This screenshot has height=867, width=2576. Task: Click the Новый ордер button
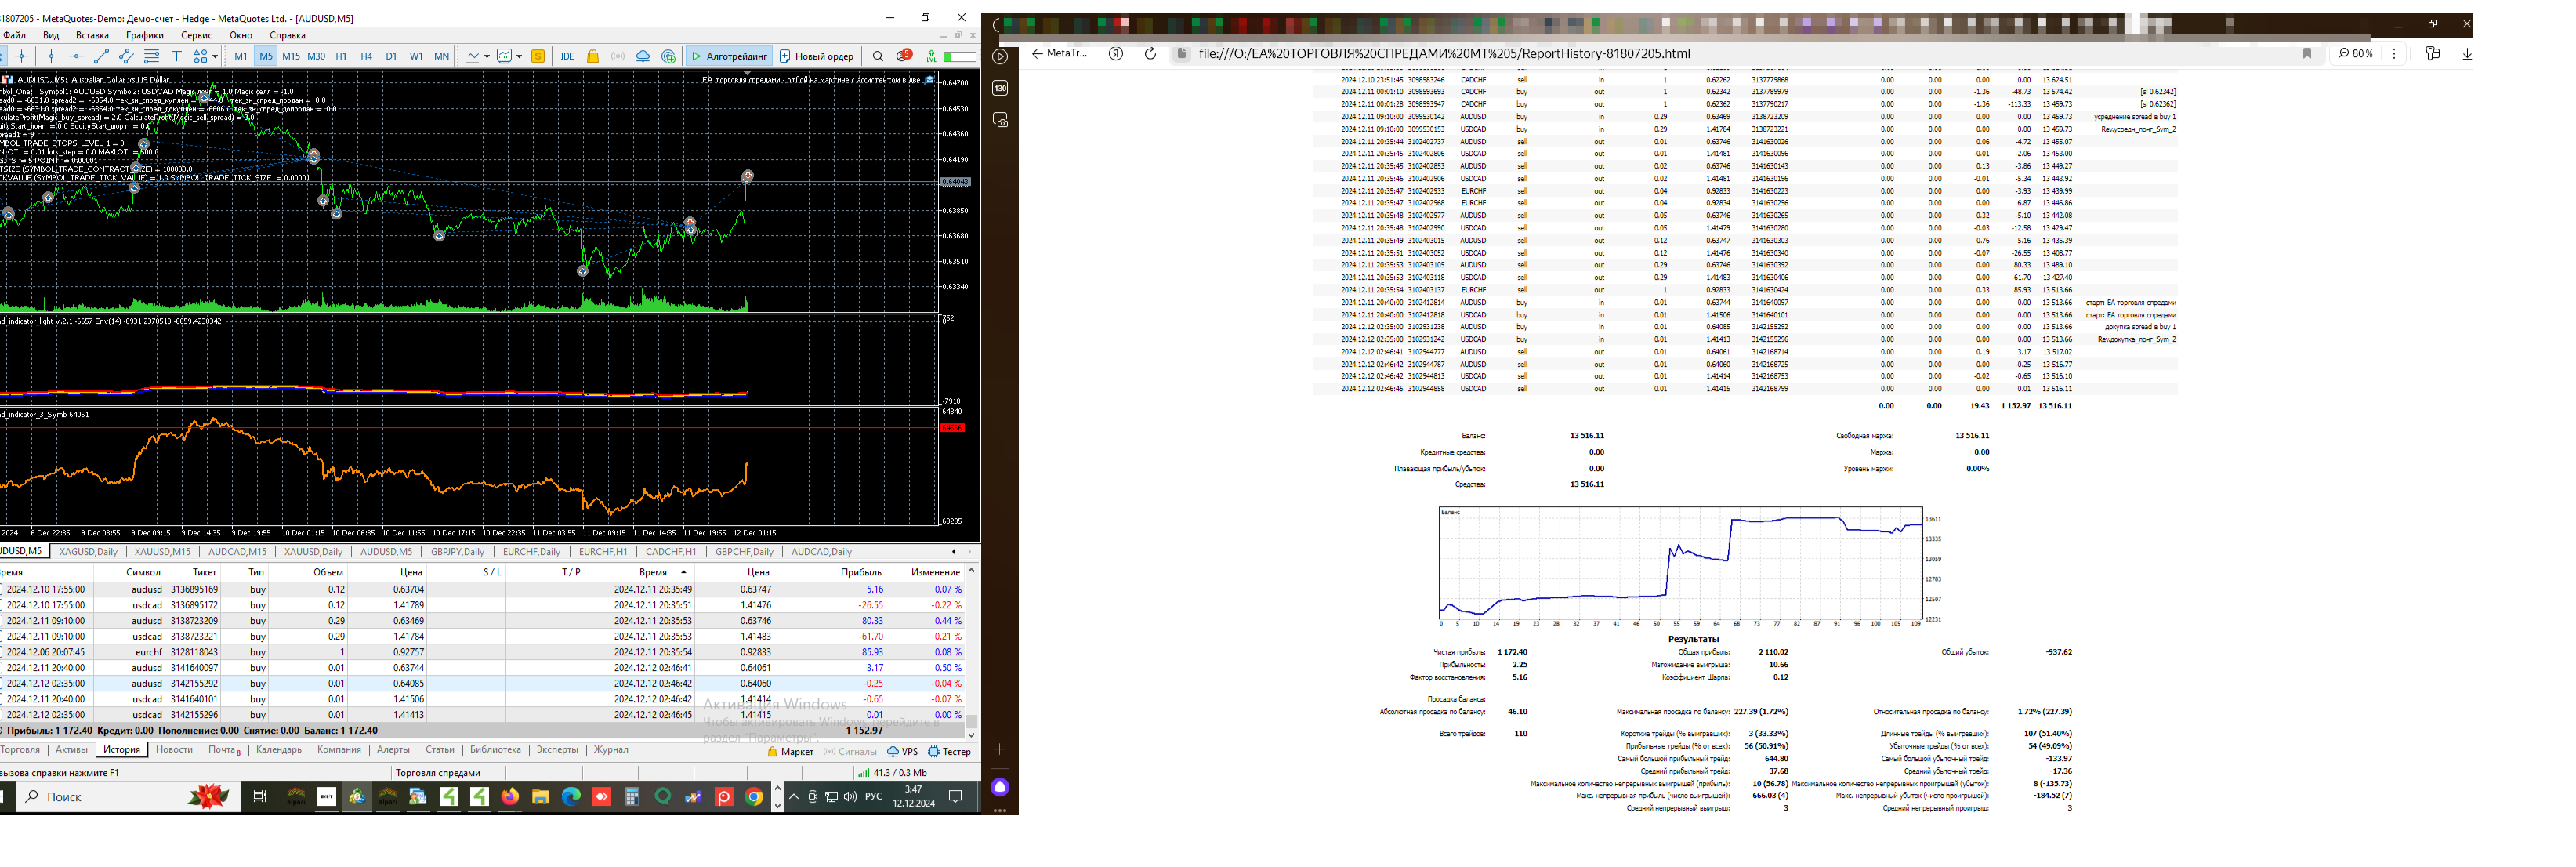[x=816, y=56]
